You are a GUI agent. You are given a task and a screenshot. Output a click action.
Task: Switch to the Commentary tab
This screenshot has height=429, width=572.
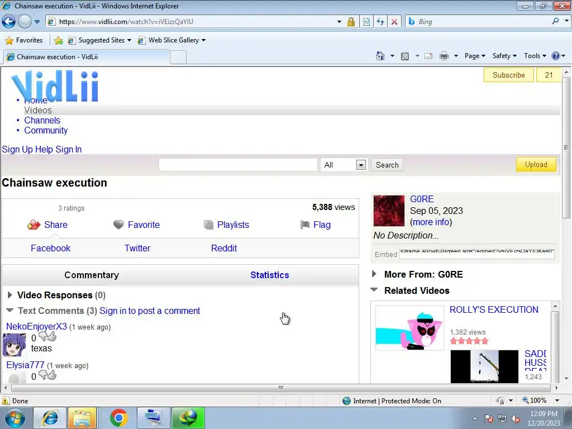(x=92, y=275)
